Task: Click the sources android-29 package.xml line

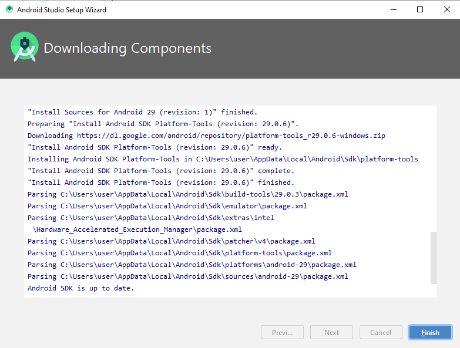Action: [x=188, y=276]
